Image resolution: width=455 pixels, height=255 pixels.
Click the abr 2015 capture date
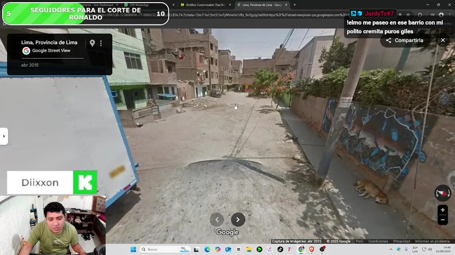(x=30, y=65)
